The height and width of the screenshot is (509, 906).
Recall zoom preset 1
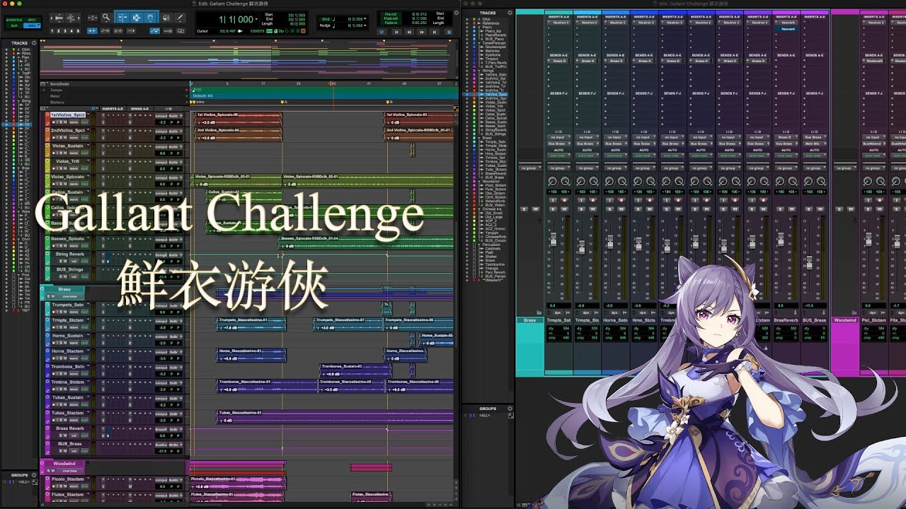pos(52,31)
